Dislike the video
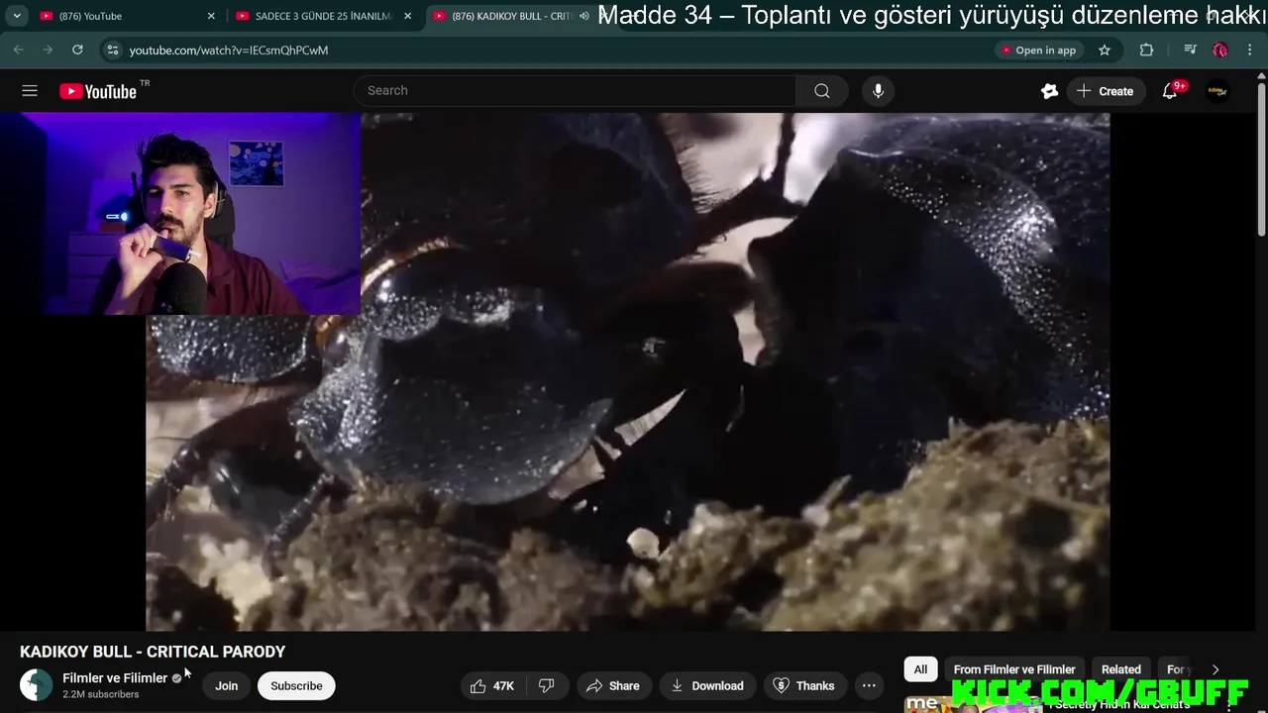1268x713 pixels. coord(547,685)
